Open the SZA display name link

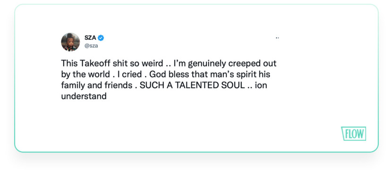(x=90, y=38)
